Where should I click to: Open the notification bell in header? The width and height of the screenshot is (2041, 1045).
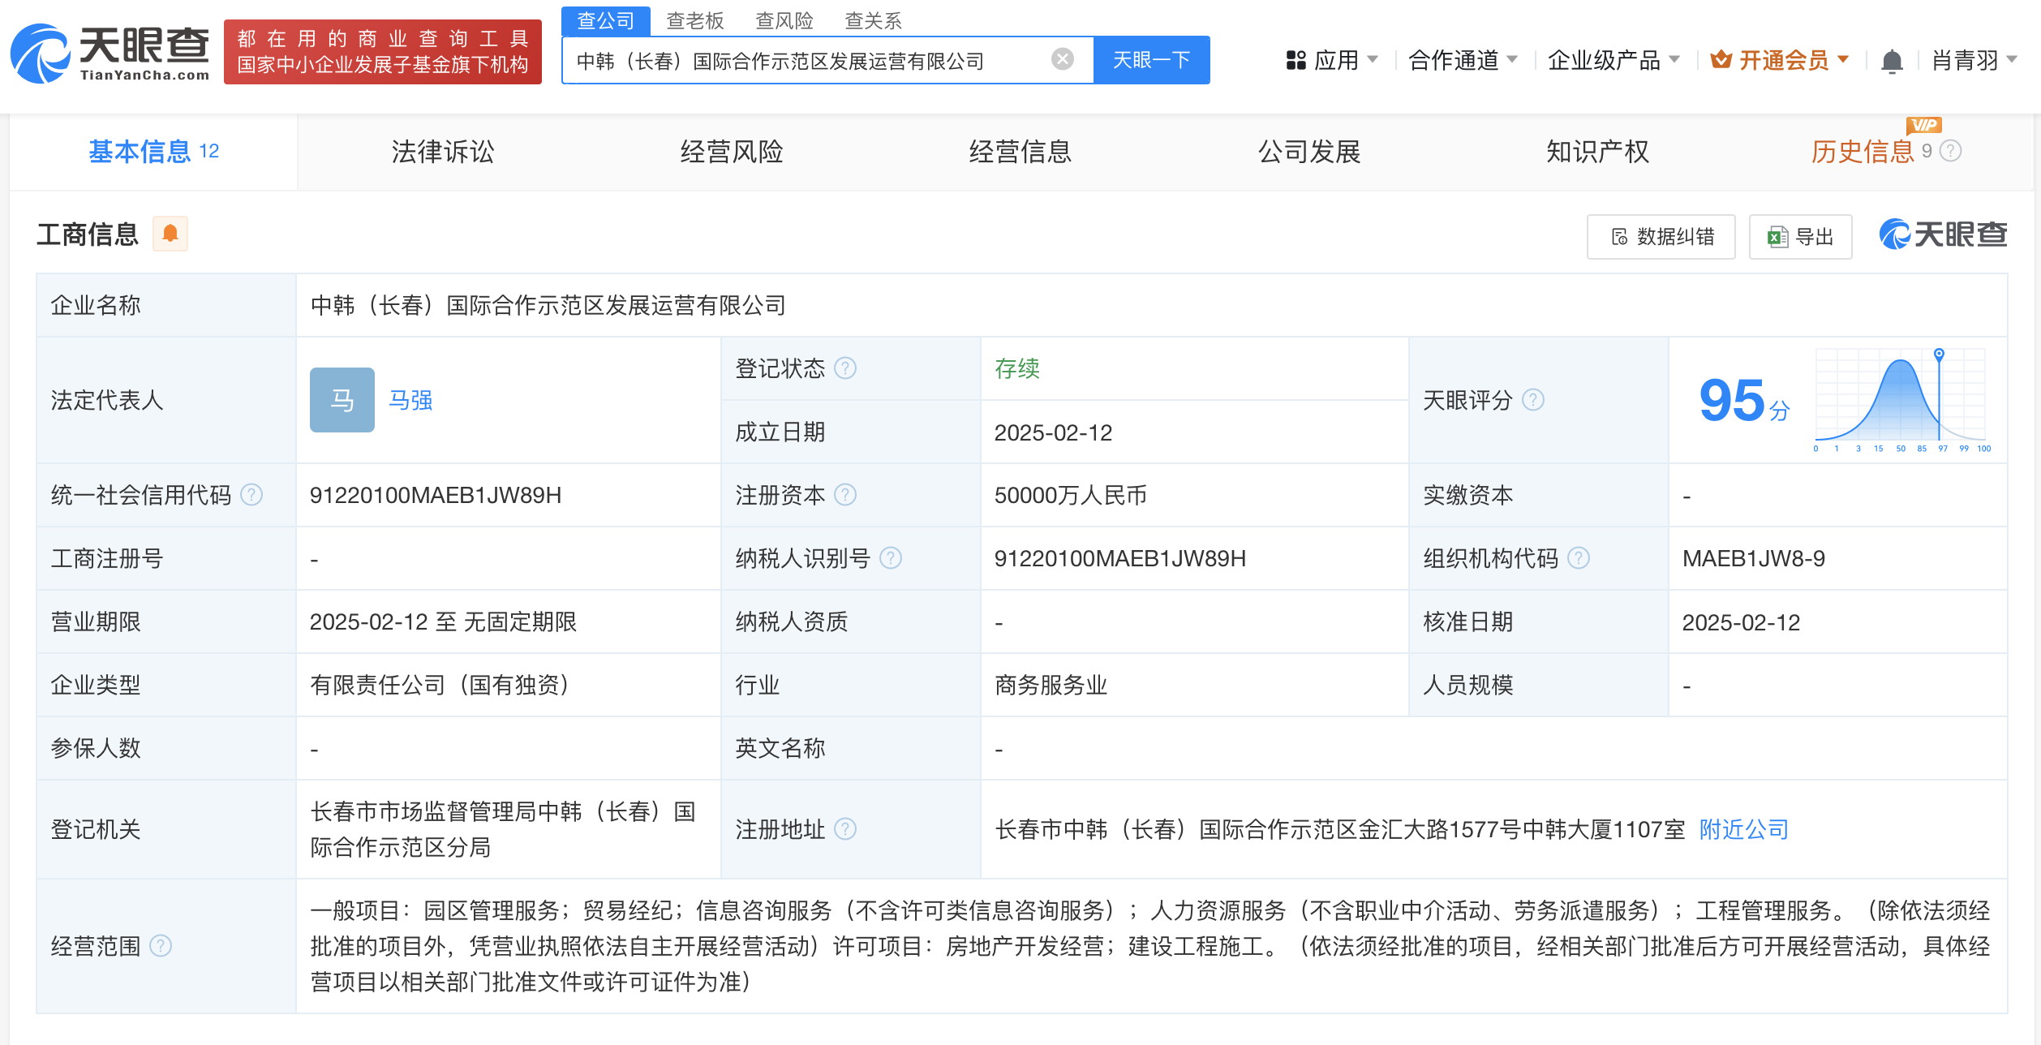tap(1891, 61)
